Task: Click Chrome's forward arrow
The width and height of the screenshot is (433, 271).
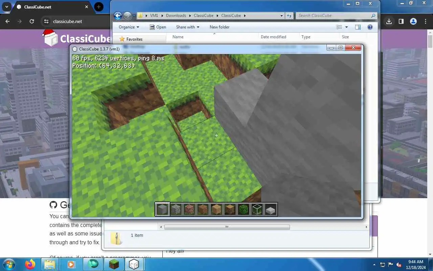Action: pos(20,21)
